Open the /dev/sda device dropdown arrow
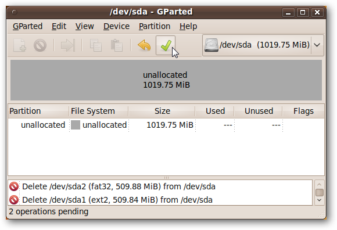Viewport: 337px width, 230px height. coord(317,45)
